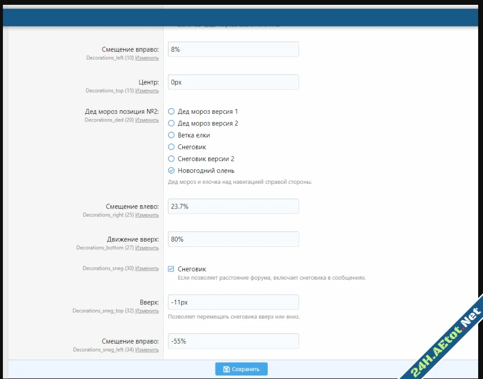483x379 pixels.
Task: Click the Смещение влево field with 23.7%
Action: click(233, 206)
